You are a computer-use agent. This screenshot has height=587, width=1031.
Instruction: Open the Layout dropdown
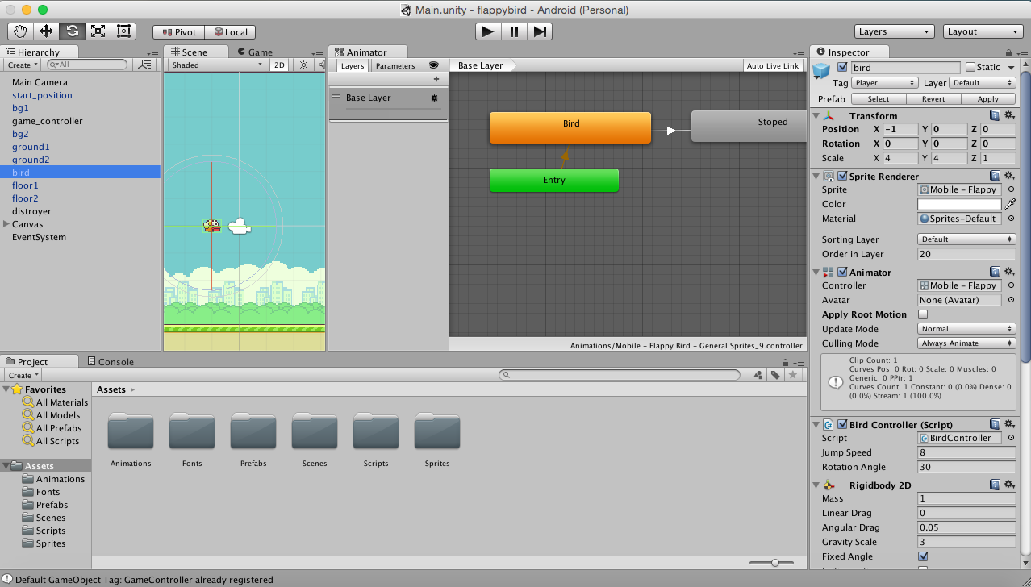pos(983,31)
